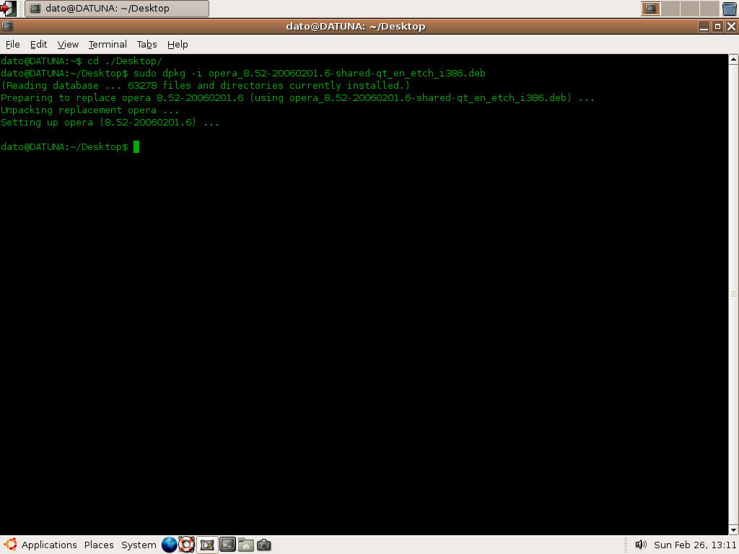
Task: Click the scrollbar up arrow
Action: click(733, 59)
